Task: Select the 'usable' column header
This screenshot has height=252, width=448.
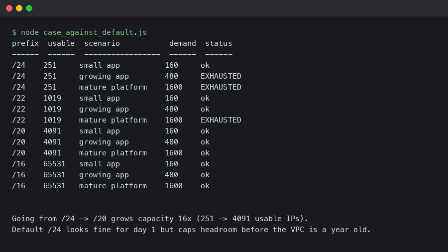Action: click(x=61, y=43)
